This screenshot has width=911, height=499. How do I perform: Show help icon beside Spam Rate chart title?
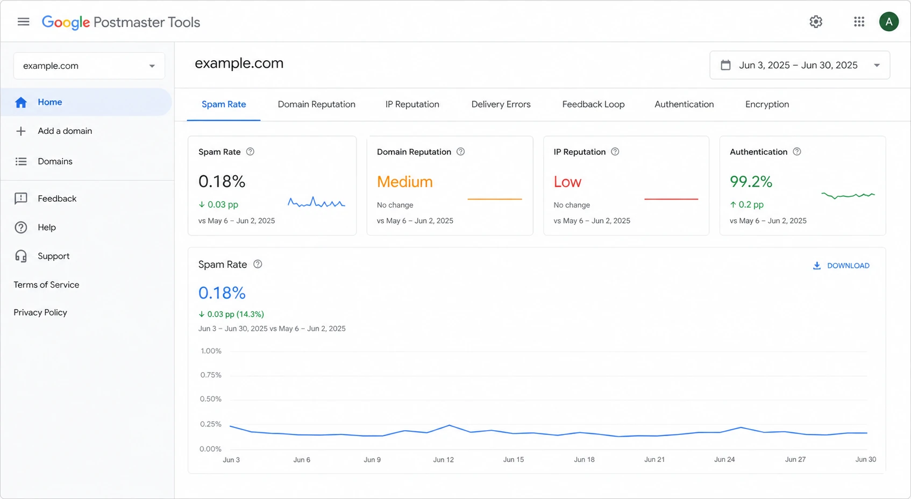[258, 264]
